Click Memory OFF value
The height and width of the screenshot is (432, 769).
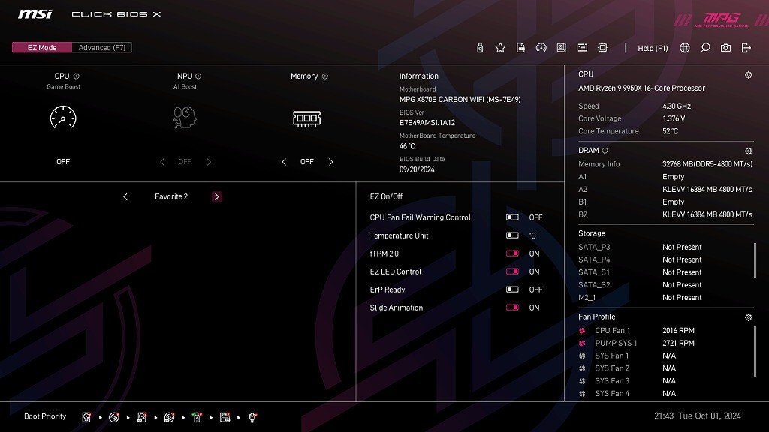pos(307,162)
